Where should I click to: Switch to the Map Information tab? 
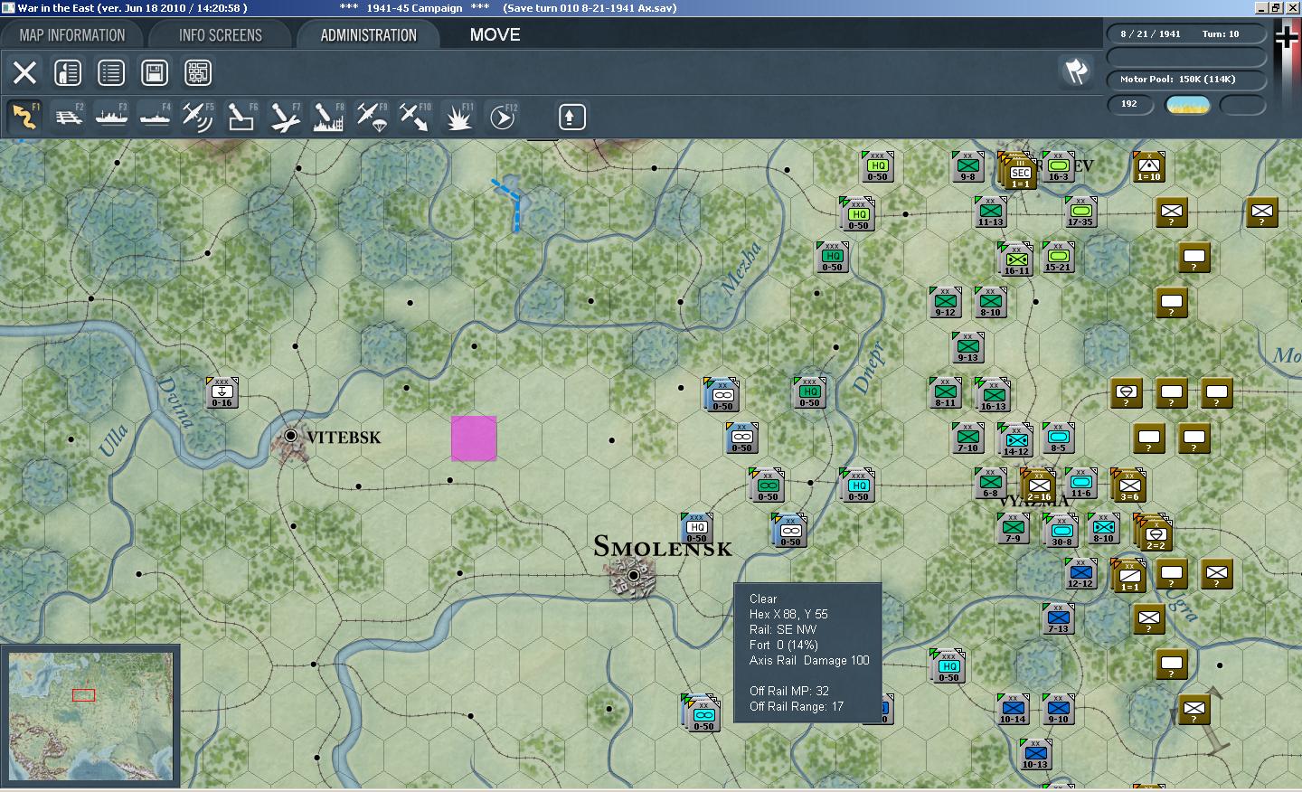pyautogui.click(x=72, y=35)
